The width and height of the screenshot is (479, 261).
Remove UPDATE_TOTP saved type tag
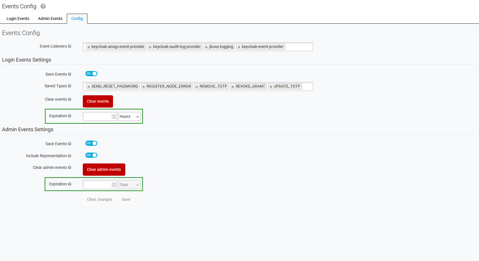(x=271, y=87)
